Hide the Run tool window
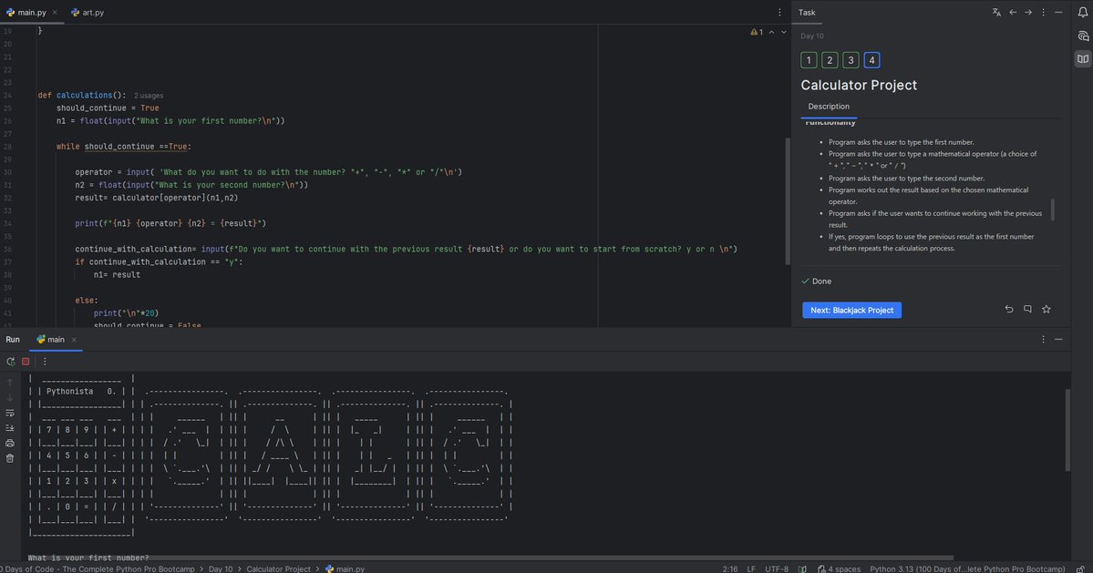The height and width of the screenshot is (573, 1093). pyautogui.click(x=1058, y=340)
